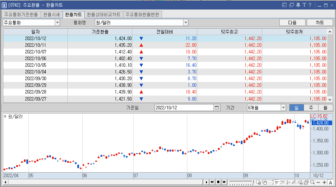Click the 기준일 date input field

click(184, 108)
